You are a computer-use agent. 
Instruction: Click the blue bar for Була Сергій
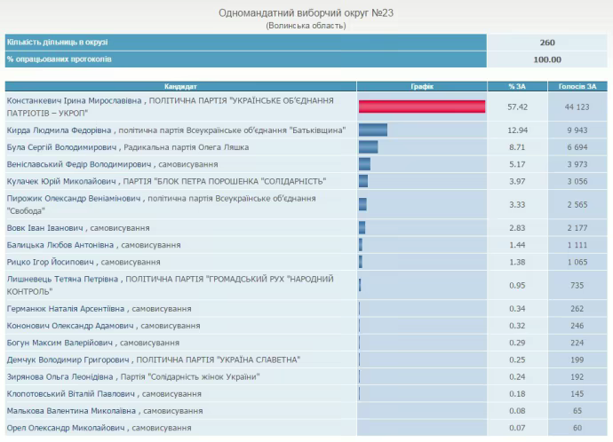point(368,146)
